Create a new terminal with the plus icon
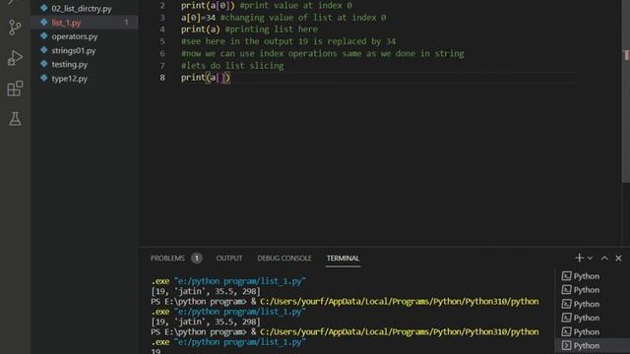The image size is (630, 354). (579, 258)
